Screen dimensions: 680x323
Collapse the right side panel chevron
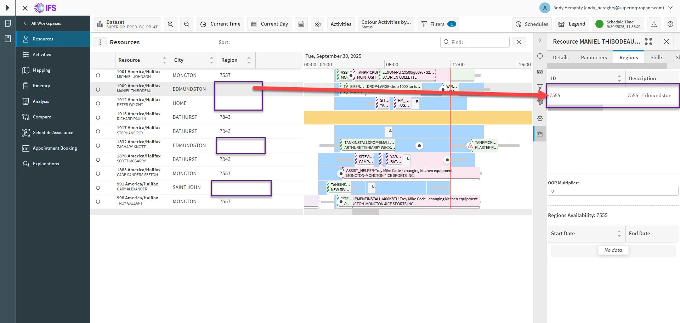540,40
